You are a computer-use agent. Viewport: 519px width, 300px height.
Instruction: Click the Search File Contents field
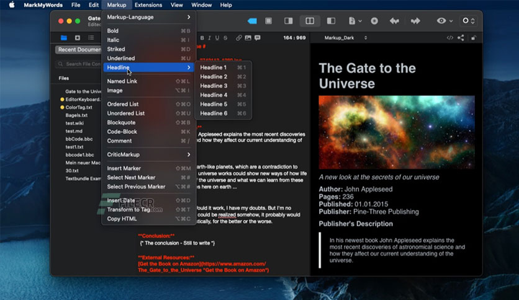tap(78, 64)
